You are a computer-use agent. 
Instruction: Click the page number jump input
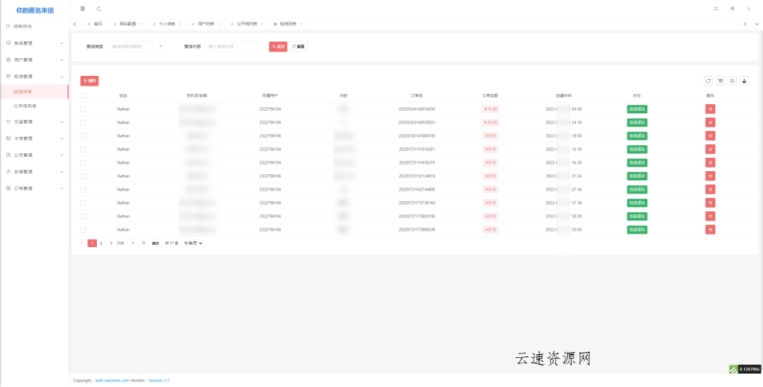[x=133, y=243]
